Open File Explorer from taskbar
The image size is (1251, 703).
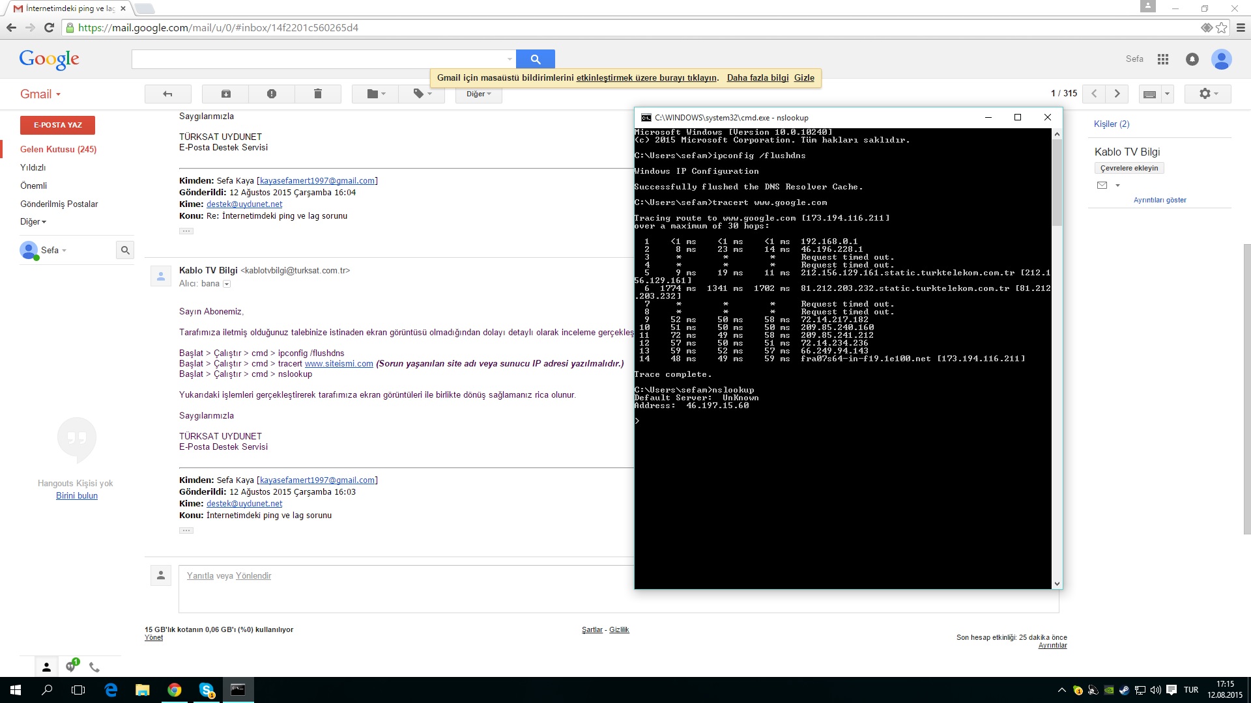[142, 690]
